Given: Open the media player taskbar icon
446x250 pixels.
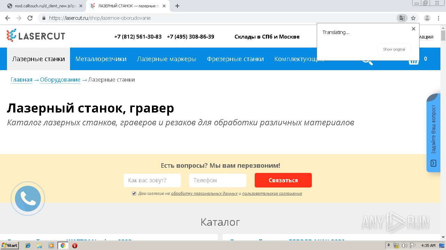Looking at the screenshot, I should click(51, 245).
